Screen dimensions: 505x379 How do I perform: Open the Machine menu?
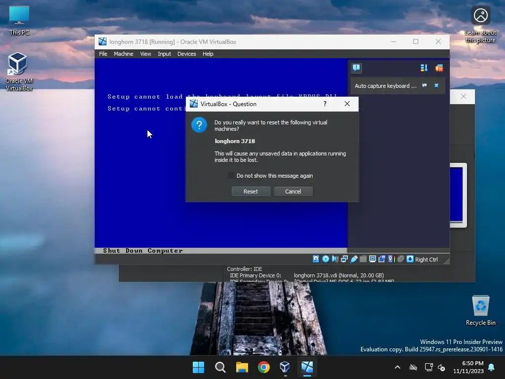[123, 54]
